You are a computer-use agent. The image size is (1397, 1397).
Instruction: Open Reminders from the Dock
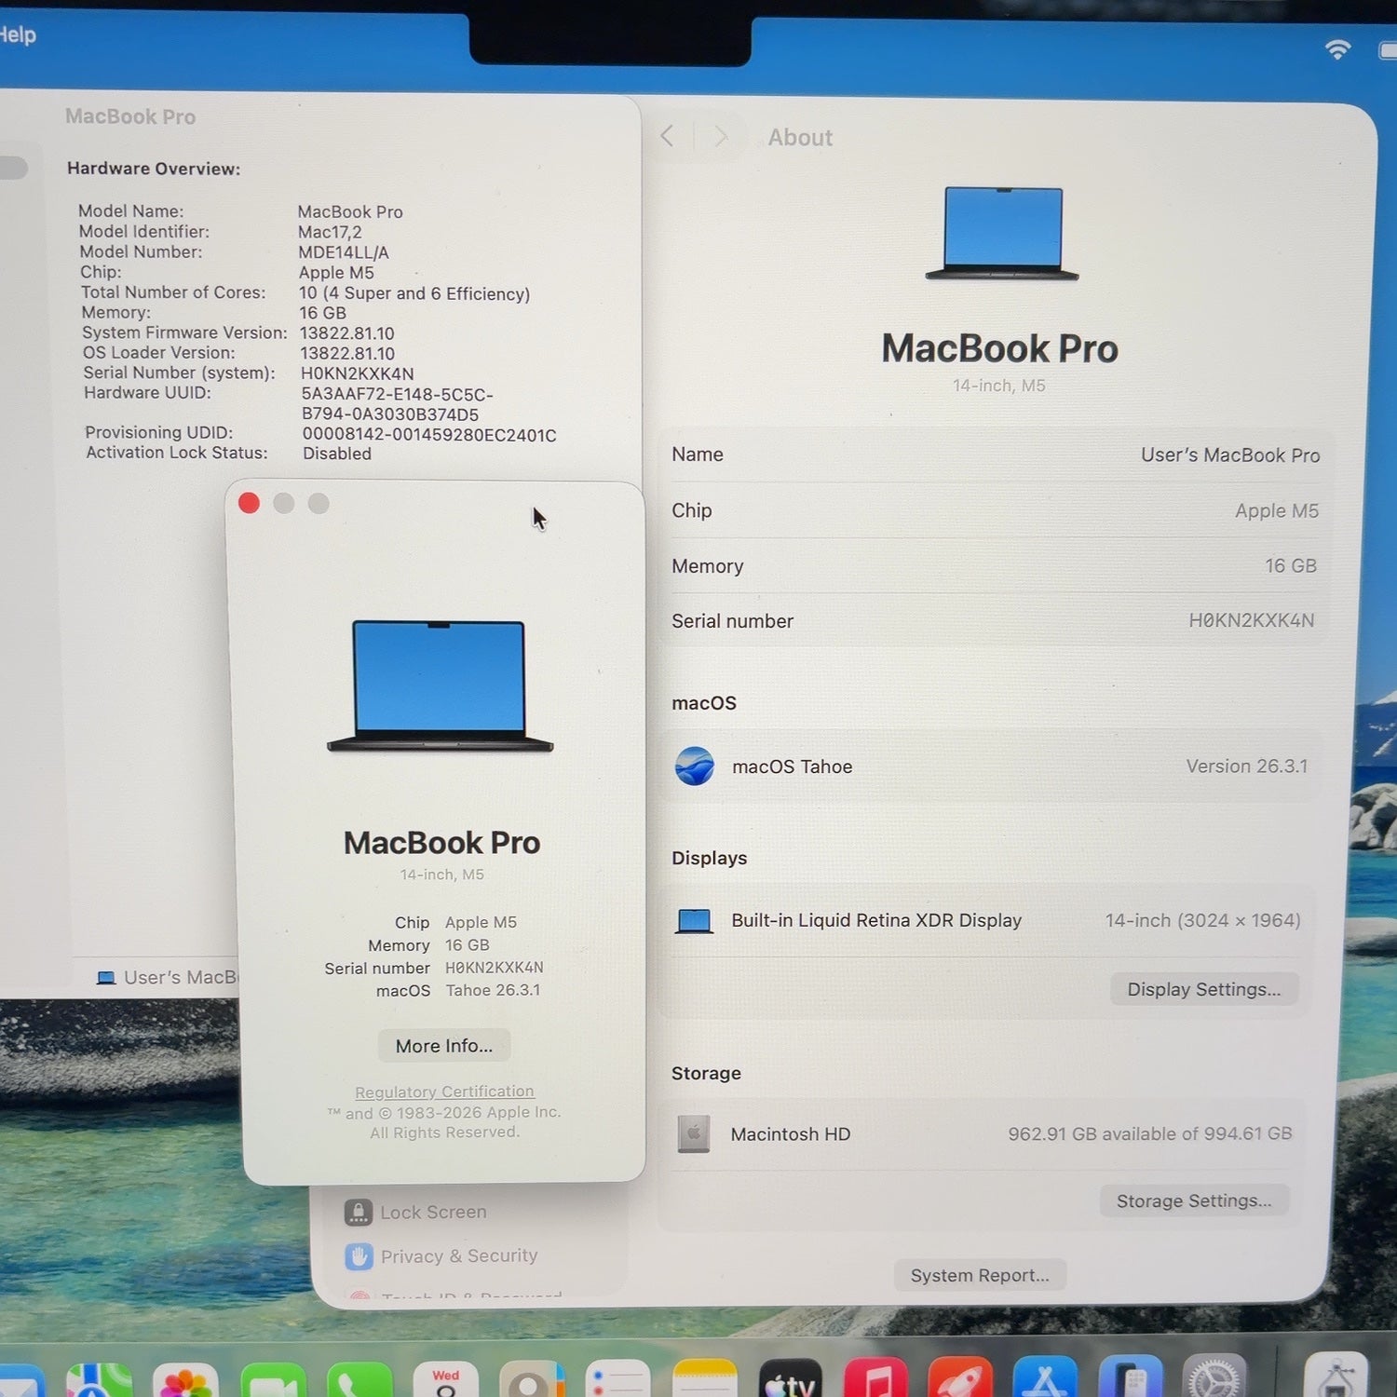[x=617, y=1379]
